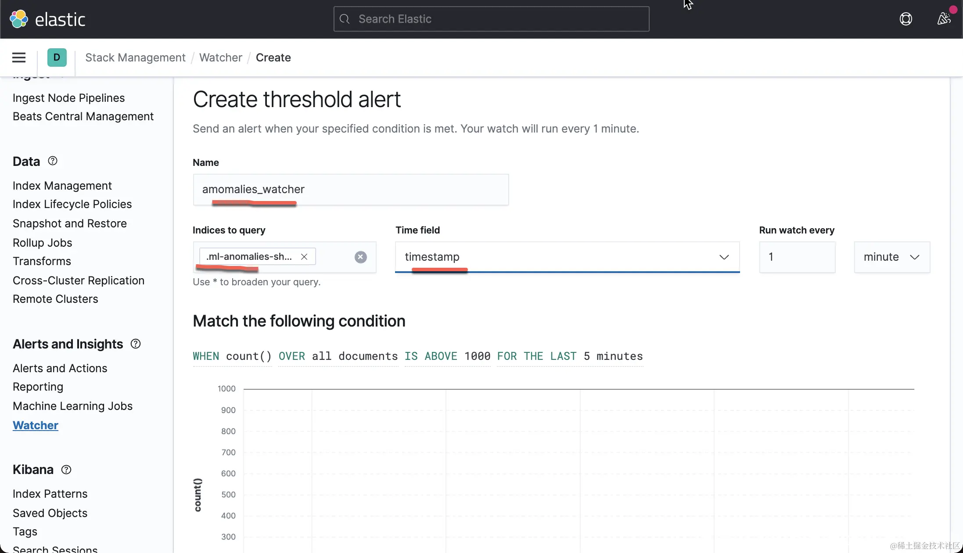
Task: Focus the Search Elastic field
Action: pos(491,19)
